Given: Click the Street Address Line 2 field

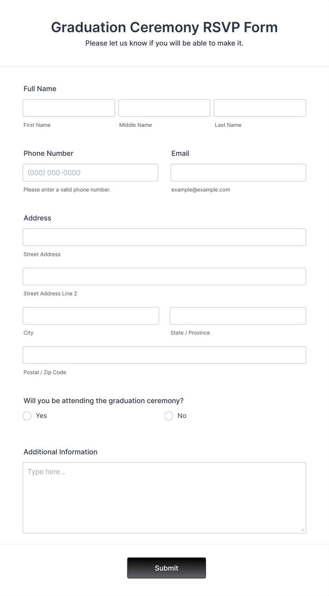Looking at the screenshot, I should 164,276.
